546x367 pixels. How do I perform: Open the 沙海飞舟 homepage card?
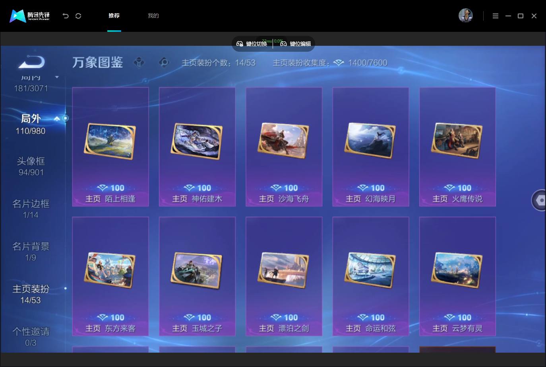(x=284, y=147)
